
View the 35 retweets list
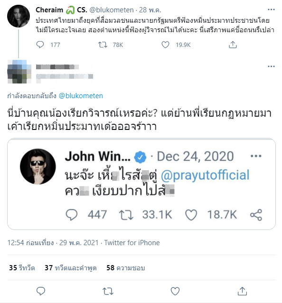click(22, 268)
